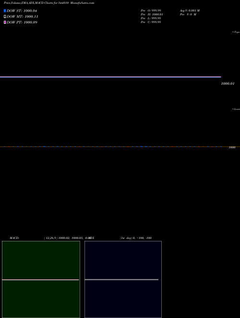Open the green MACD chart panel
The height and width of the screenshot is (318, 240).
41,279
